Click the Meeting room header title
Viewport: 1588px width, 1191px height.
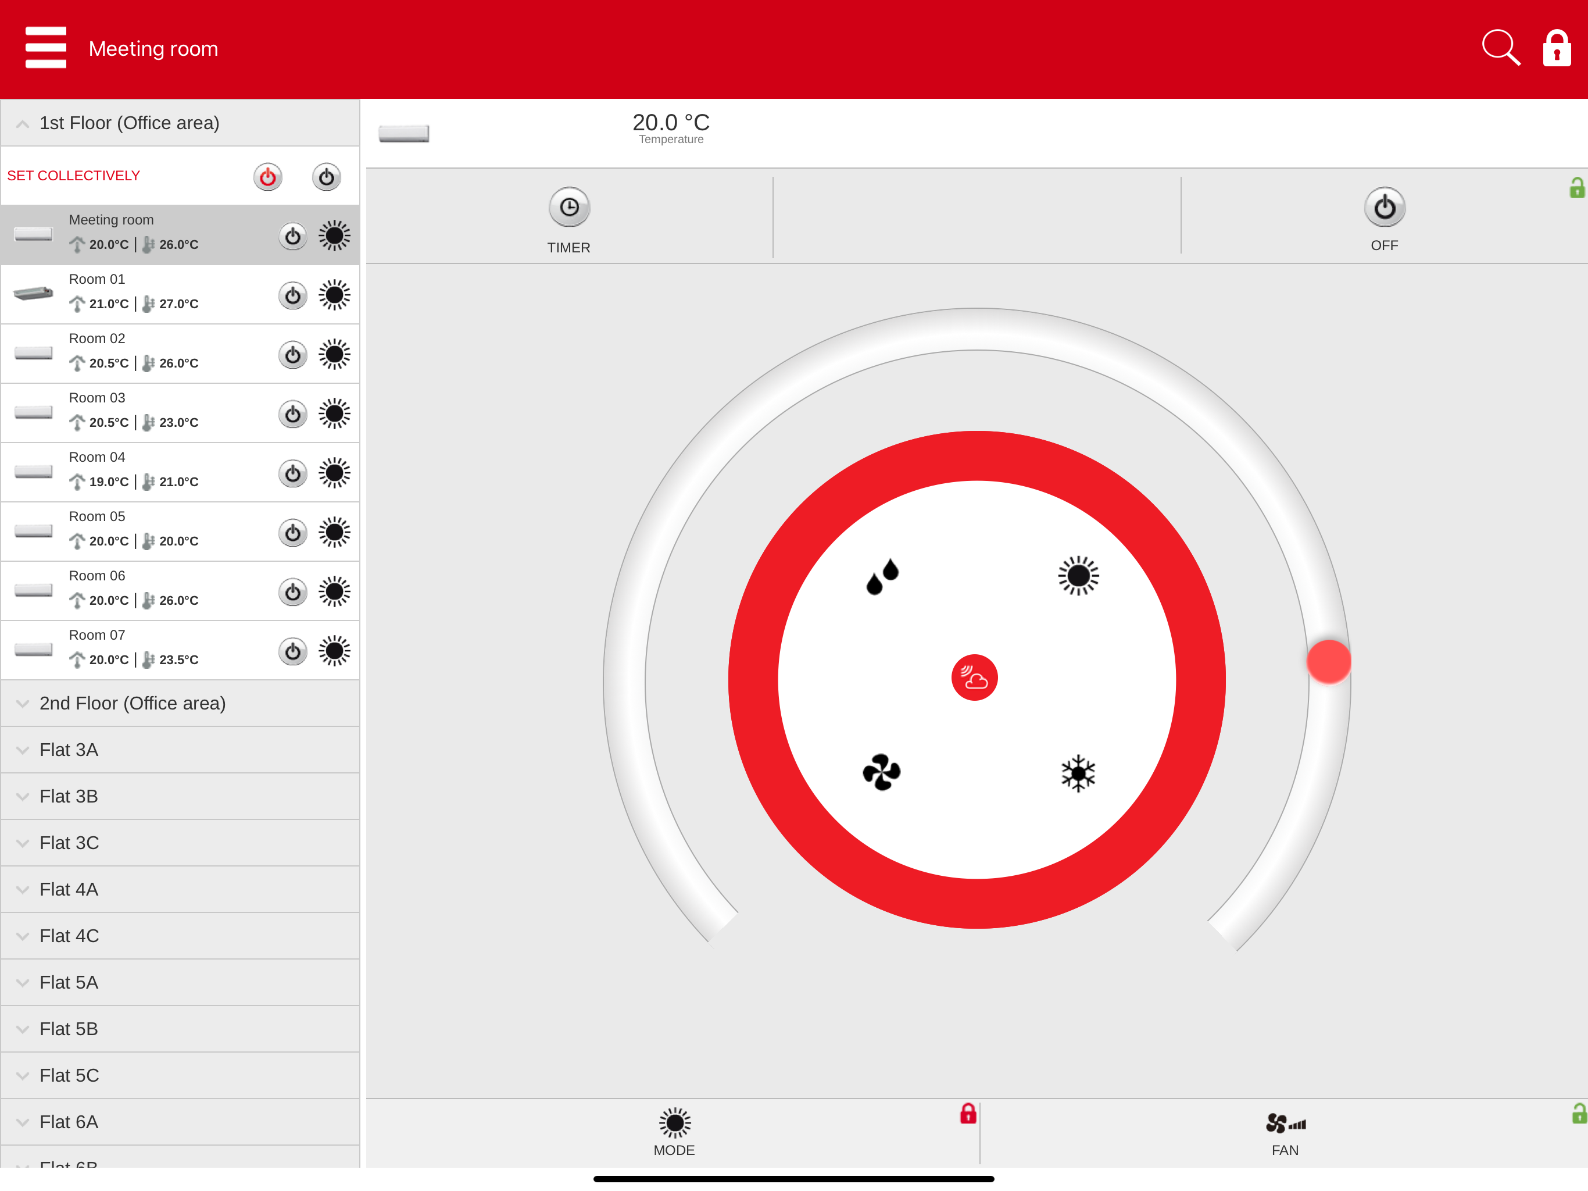click(x=153, y=49)
